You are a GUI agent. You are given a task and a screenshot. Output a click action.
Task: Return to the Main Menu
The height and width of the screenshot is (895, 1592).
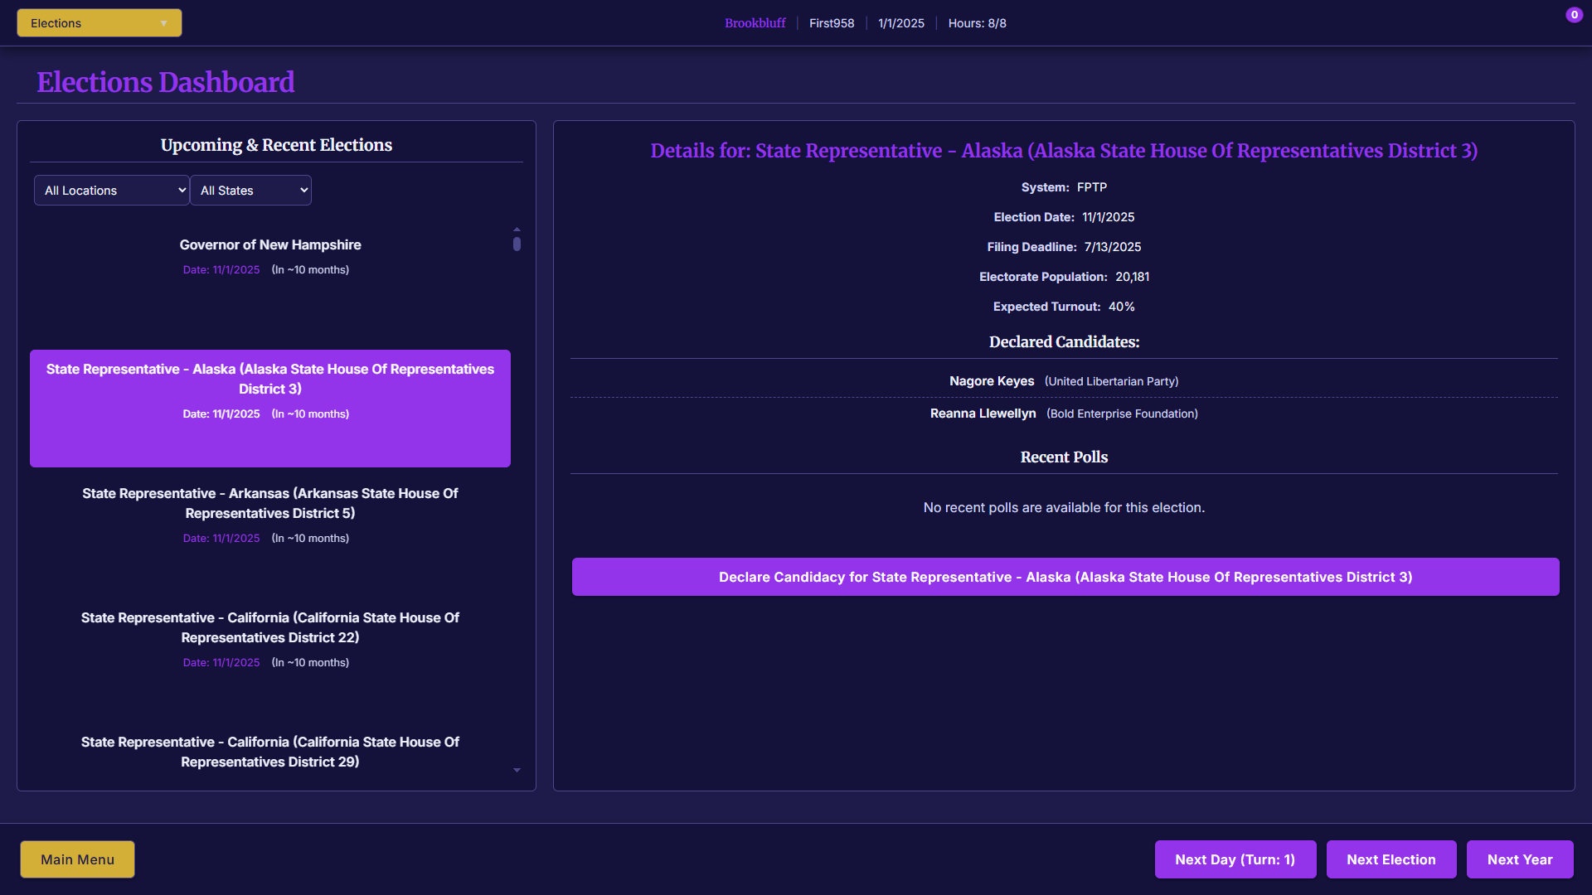tap(77, 859)
